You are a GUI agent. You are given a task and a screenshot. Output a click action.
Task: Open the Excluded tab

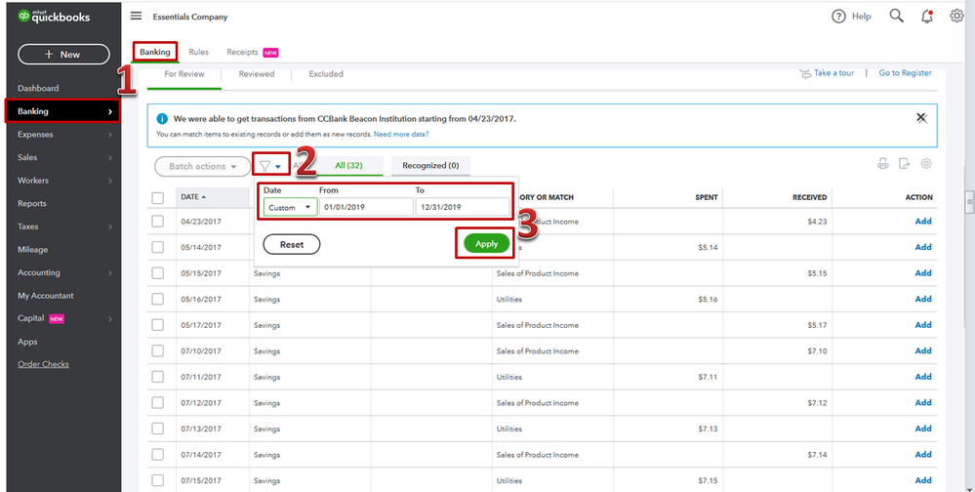point(326,74)
